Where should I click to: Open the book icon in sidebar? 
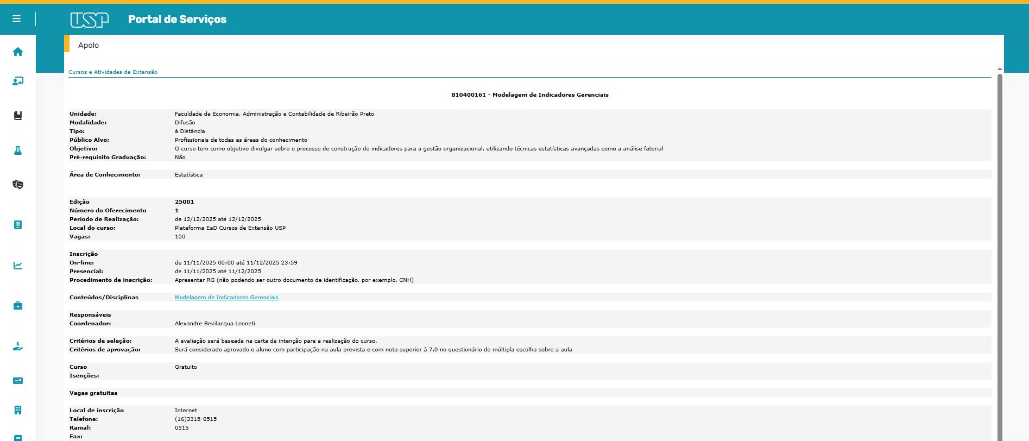pos(18,116)
